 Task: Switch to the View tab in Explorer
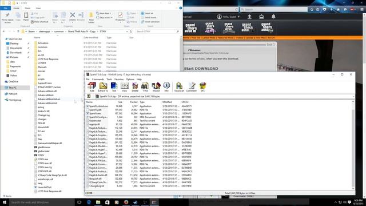38,8
